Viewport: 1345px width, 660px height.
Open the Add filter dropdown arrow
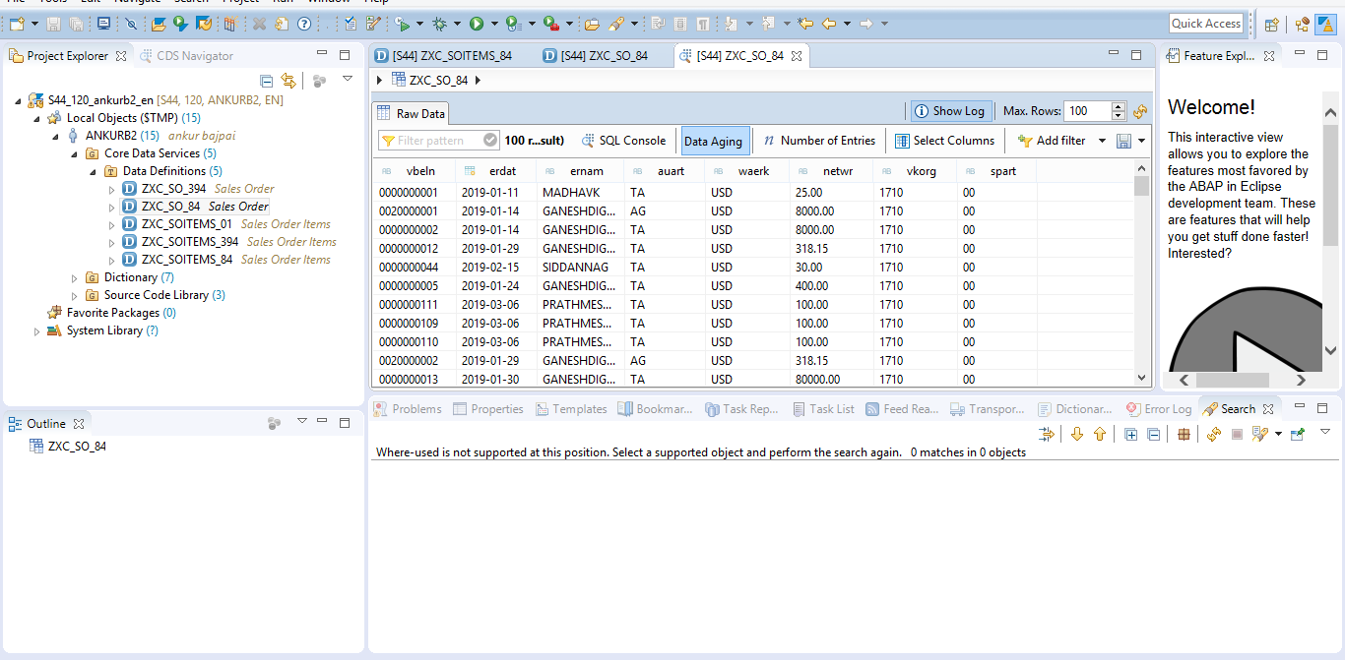[1102, 141]
